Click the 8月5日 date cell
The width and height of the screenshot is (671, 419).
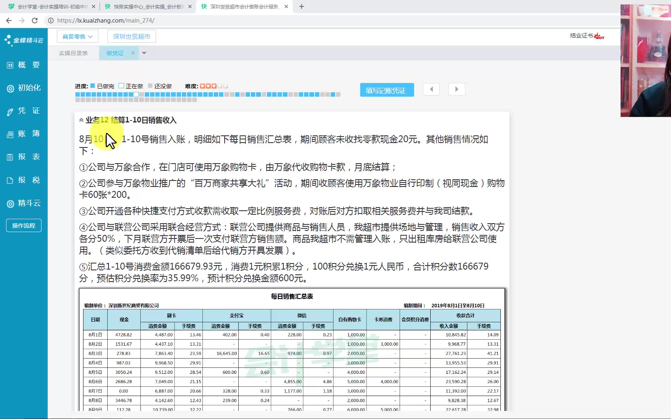tap(95, 372)
